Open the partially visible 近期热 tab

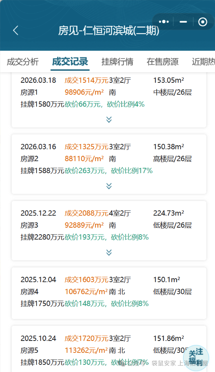pos(203,62)
